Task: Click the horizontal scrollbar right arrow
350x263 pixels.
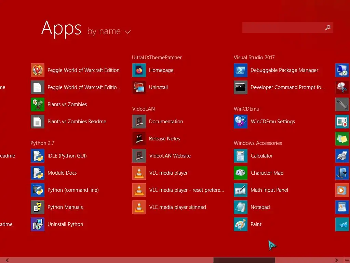Action: tap(336, 260)
